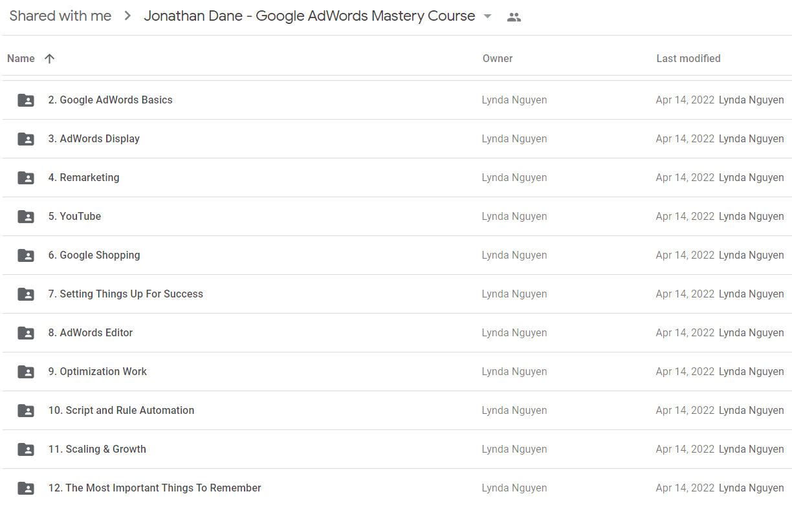Sort by Name column header
The image size is (792, 507).
pos(21,58)
